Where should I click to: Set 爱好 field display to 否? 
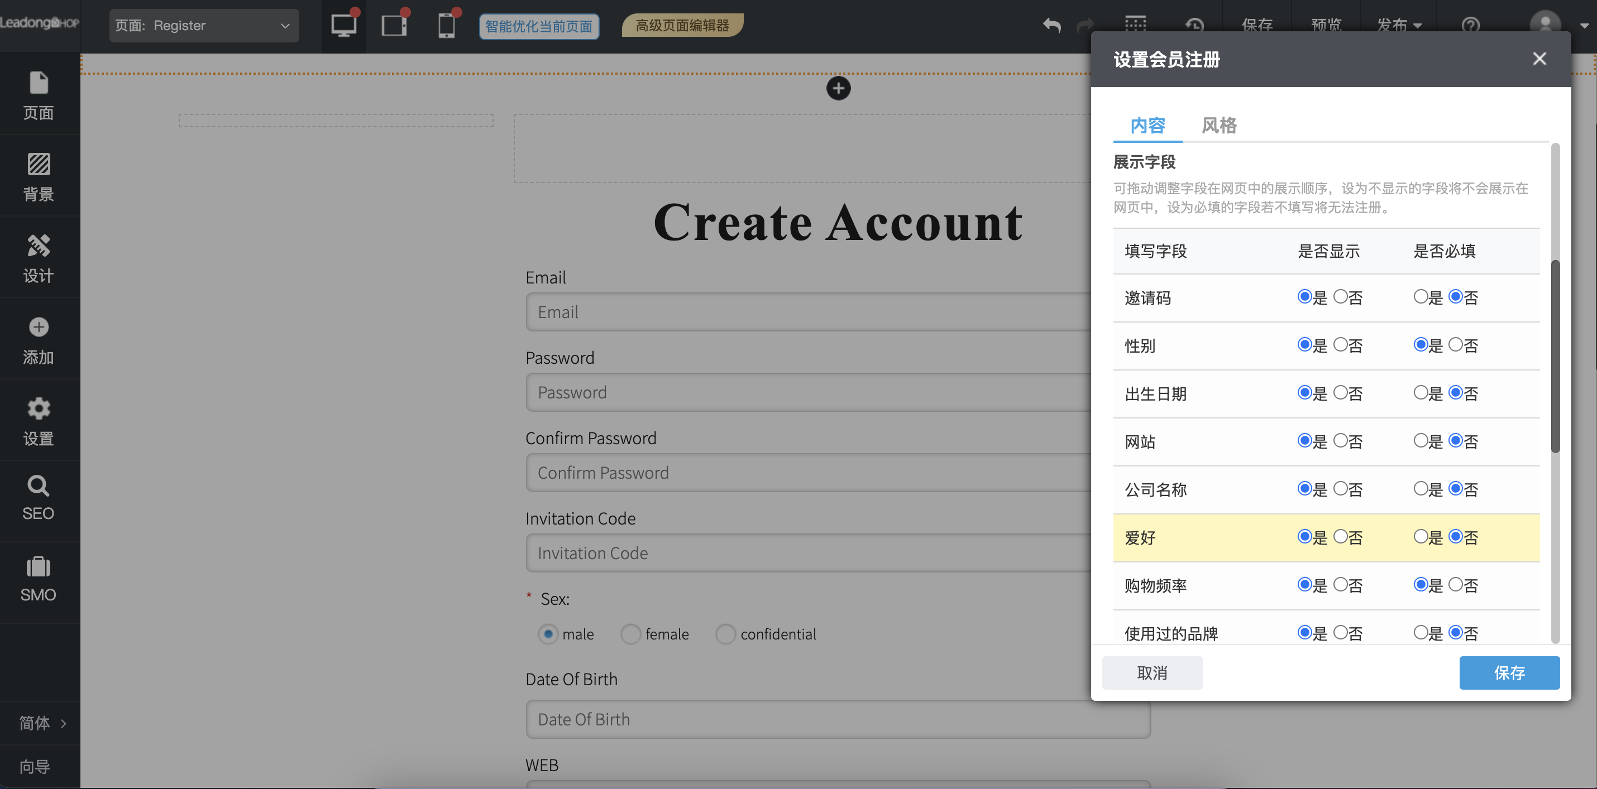point(1340,537)
